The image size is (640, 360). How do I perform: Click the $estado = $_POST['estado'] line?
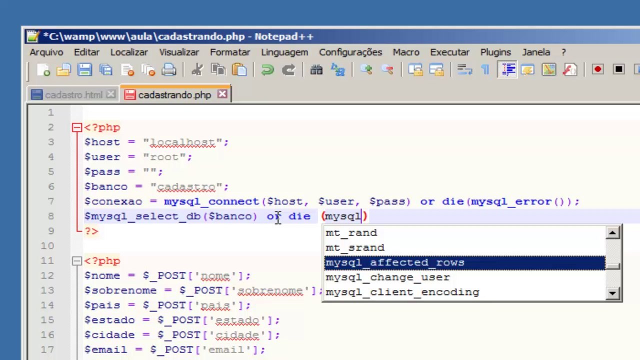[181, 320]
